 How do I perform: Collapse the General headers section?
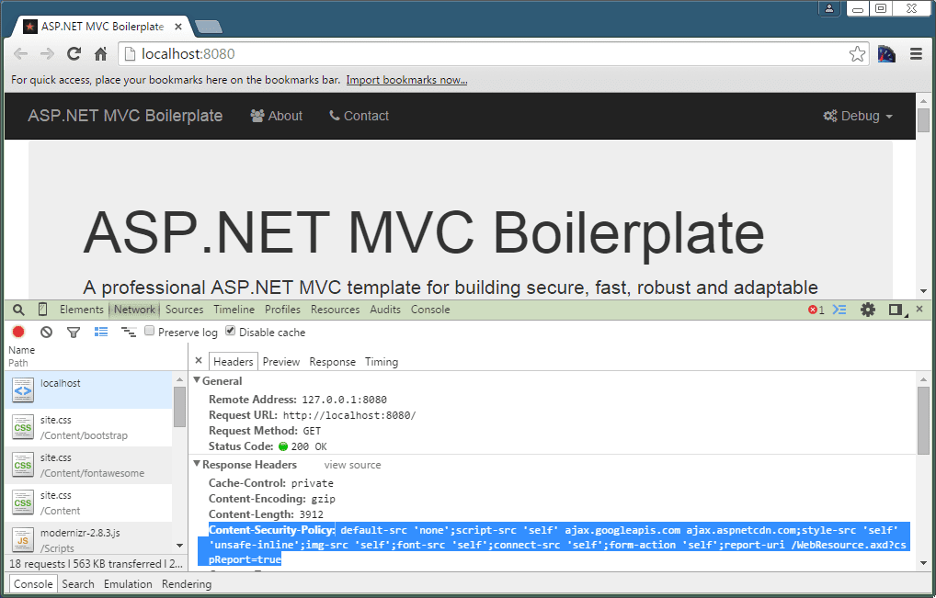(x=197, y=380)
